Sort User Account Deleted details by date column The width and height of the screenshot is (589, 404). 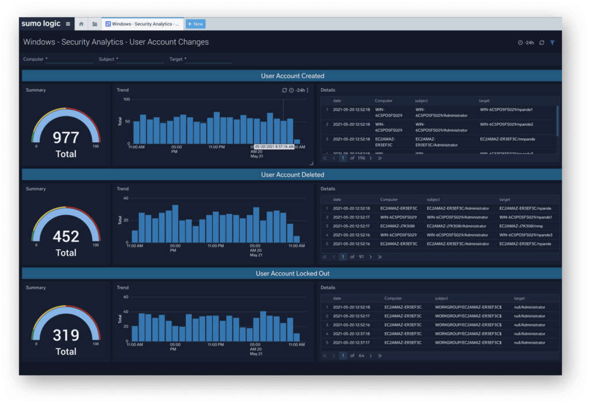pos(337,200)
